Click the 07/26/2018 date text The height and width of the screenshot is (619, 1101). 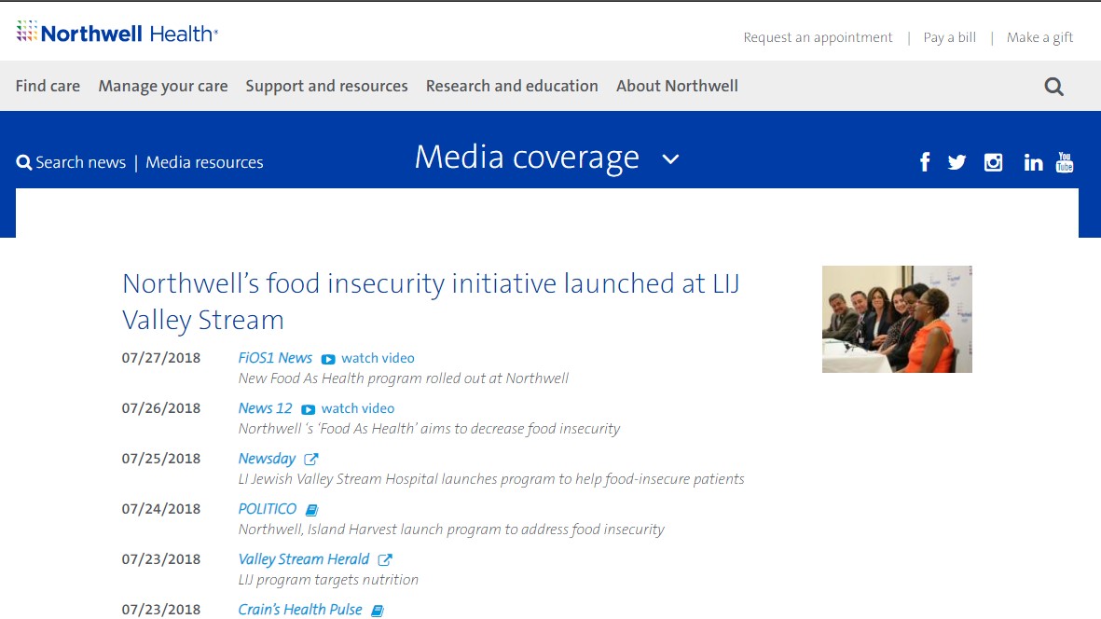point(160,408)
